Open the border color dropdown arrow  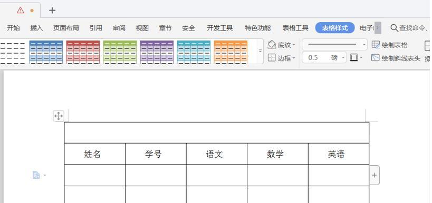coord(361,58)
